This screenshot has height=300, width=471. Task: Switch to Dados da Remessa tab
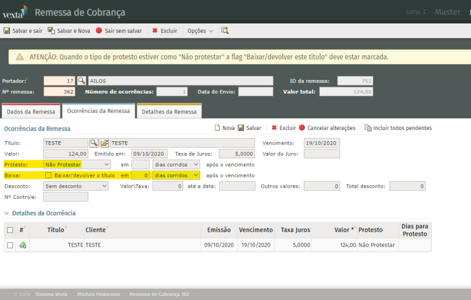point(31,112)
